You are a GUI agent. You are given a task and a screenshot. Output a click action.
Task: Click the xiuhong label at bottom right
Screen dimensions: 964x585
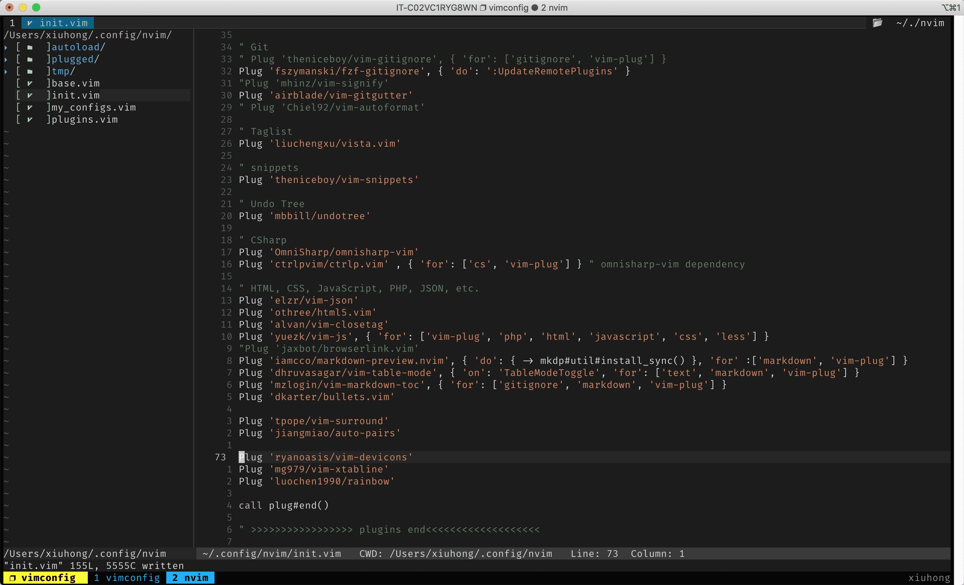929,578
